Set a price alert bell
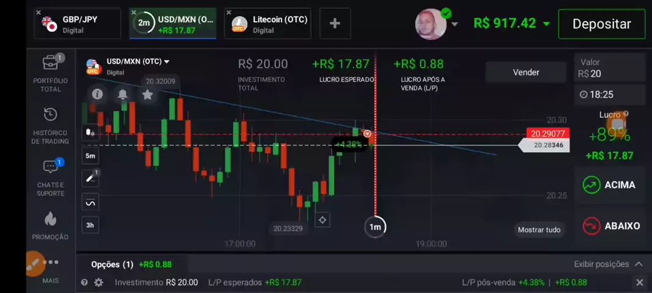 (x=122, y=94)
